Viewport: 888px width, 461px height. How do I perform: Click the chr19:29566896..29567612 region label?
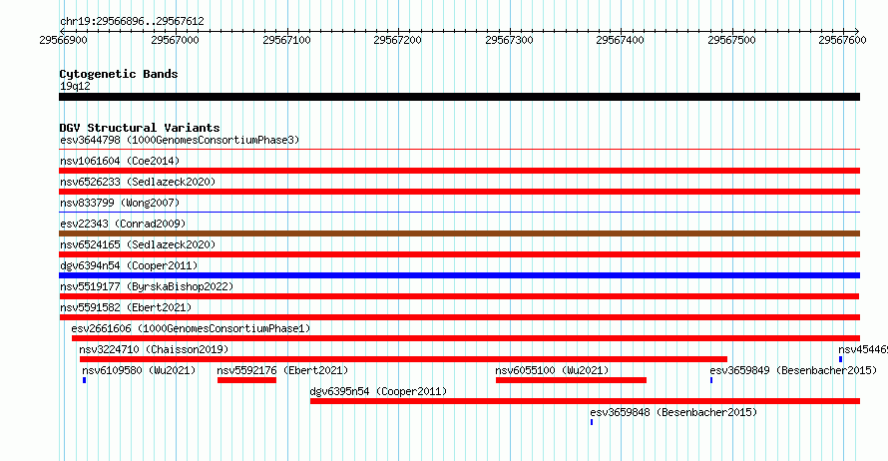pos(132,21)
